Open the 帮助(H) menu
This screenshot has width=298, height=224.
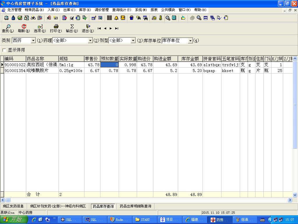[x=200, y=10]
